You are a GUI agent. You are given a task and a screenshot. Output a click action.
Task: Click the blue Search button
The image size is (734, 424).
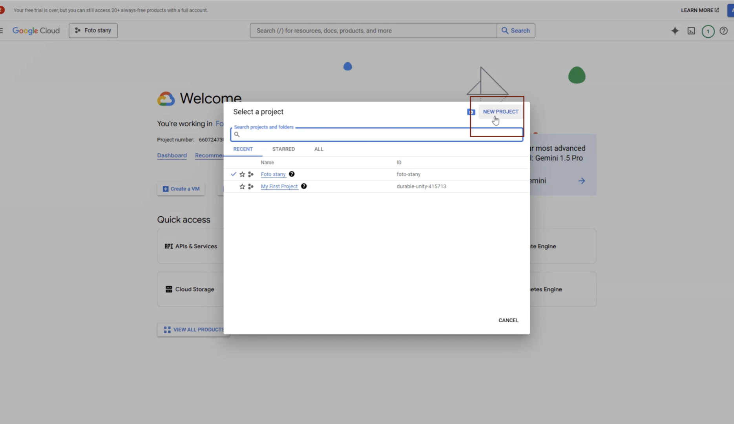coord(516,31)
